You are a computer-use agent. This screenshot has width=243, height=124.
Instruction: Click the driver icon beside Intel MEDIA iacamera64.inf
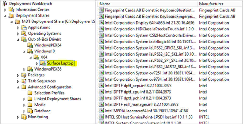click(102, 111)
